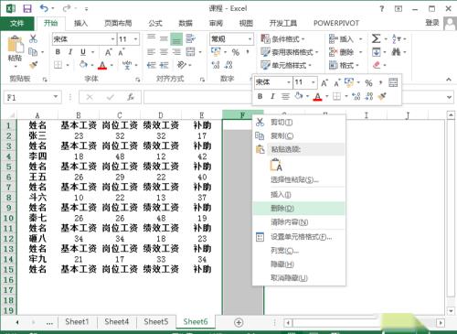Viewport: 457px width, 334px height.
Task: Open the number format 常规 dropdown
Action: 250,39
